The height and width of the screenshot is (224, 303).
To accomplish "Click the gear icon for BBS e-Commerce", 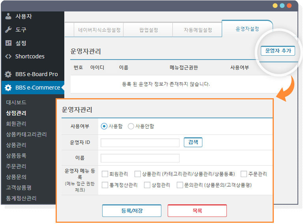I will pos(8,88).
